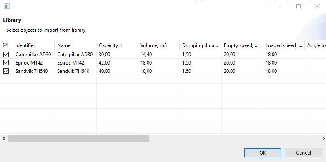Click the application icon in title bar

pyautogui.click(x=7, y=6)
